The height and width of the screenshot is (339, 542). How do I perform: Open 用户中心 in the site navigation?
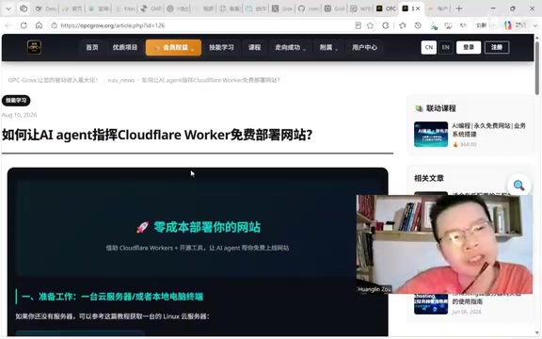364,47
